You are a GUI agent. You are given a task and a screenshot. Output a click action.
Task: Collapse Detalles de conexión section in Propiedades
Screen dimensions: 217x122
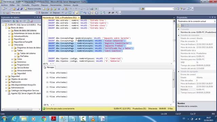tap(179, 35)
